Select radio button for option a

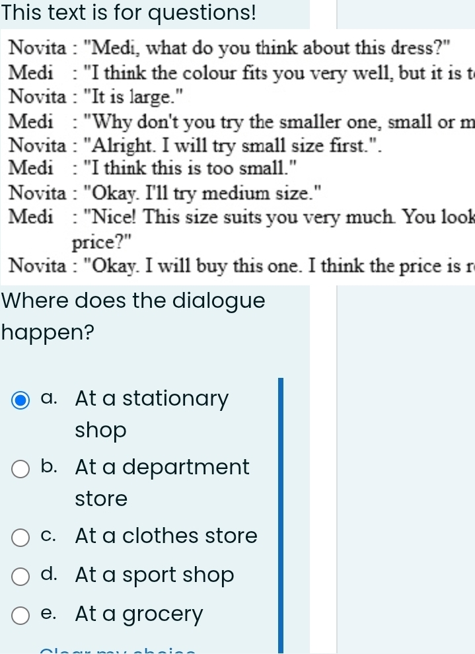[x=20, y=400]
